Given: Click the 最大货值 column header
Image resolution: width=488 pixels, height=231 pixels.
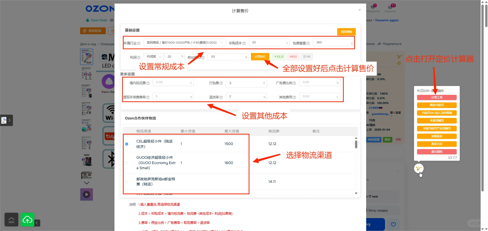Looking at the screenshot, I should [x=232, y=131].
